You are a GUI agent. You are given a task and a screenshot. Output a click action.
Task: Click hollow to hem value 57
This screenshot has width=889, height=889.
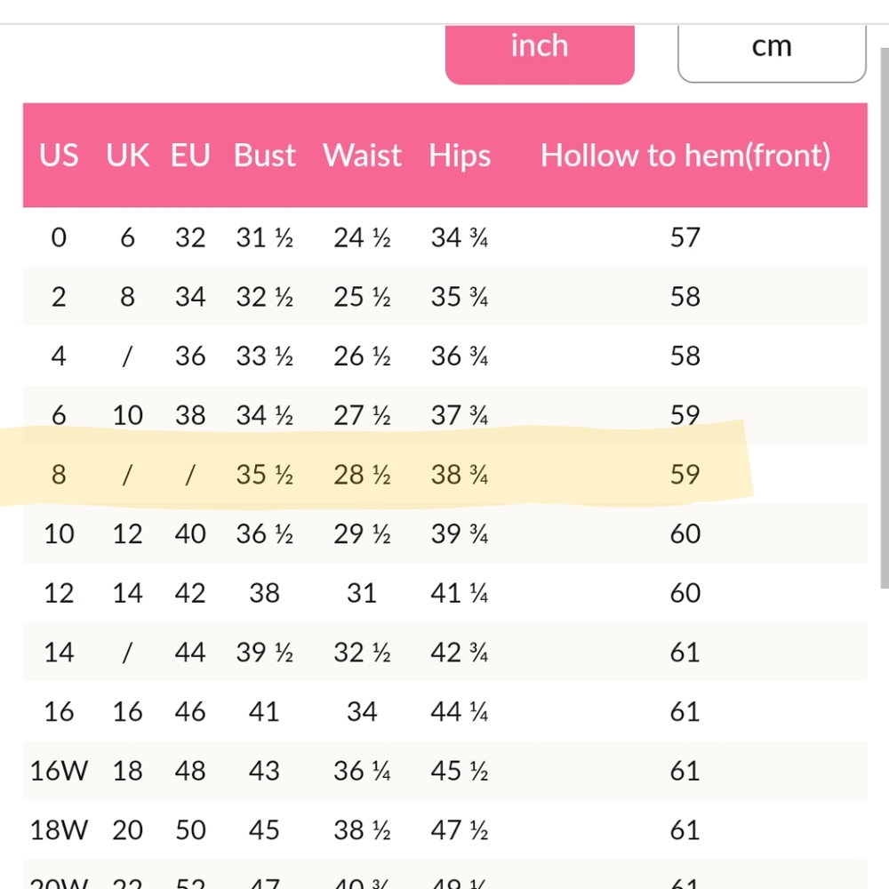685,237
